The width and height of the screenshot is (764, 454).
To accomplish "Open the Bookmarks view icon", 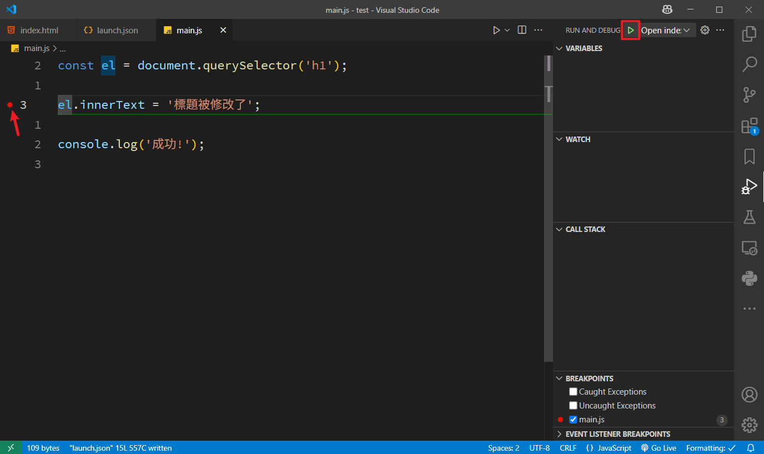I will click(x=749, y=157).
